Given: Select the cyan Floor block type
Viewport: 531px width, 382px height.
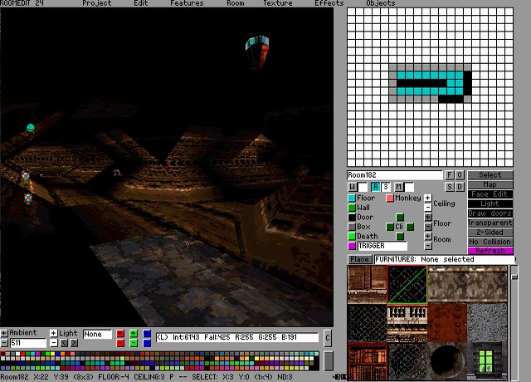Looking at the screenshot, I should (x=352, y=198).
